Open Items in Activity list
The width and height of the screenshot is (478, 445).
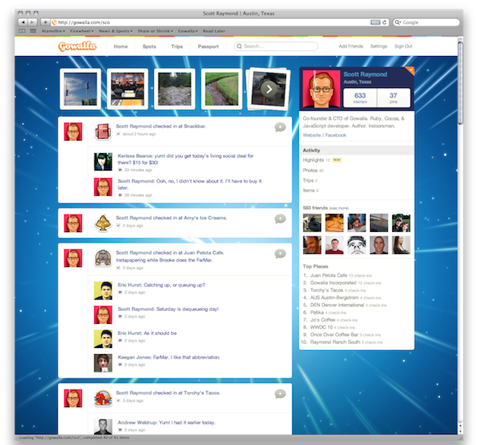click(x=309, y=190)
